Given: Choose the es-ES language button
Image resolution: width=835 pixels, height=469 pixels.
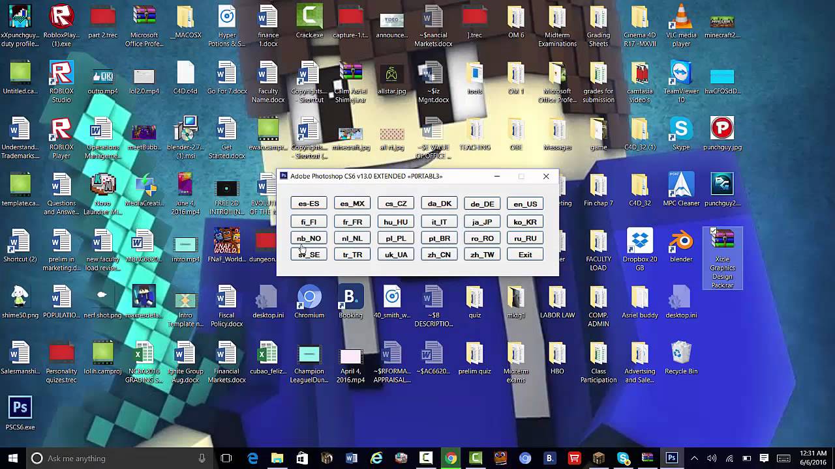Looking at the screenshot, I should [x=309, y=204].
